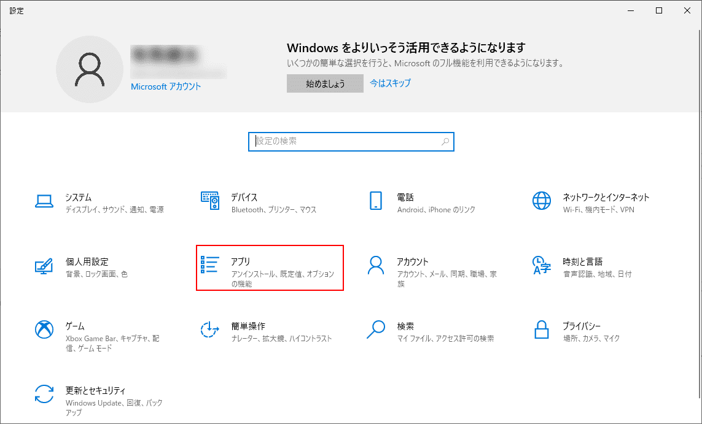Click the 始めましょう button
Viewport: 702px width, 424px height.
pyautogui.click(x=325, y=83)
